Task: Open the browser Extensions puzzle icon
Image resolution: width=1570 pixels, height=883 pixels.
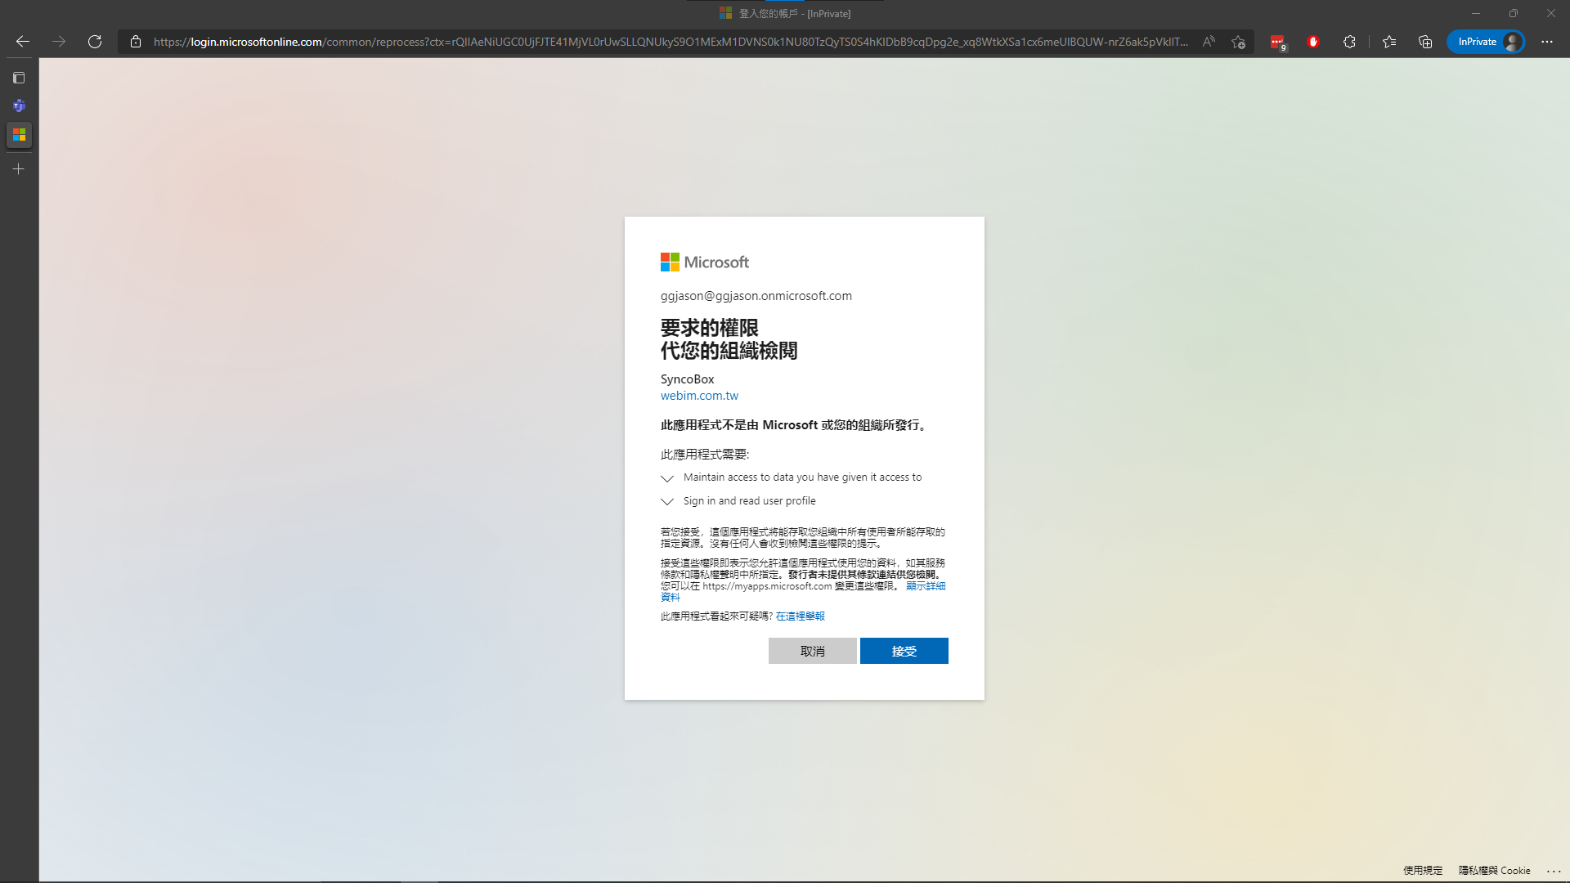Action: click(x=1349, y=42)
